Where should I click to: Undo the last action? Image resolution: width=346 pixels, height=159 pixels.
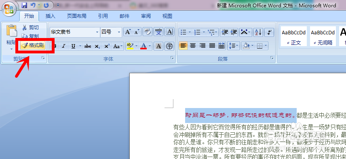[33, 5]
